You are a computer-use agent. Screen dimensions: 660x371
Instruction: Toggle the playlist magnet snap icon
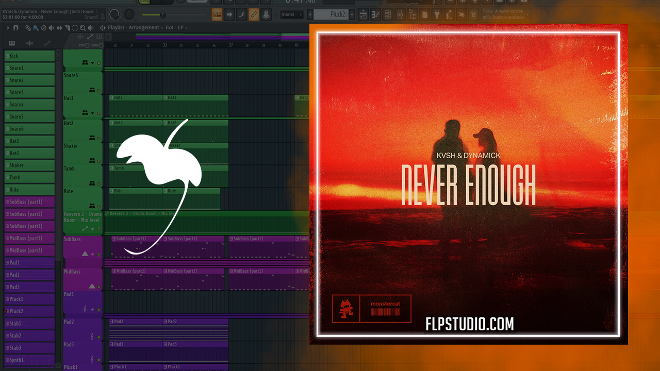click(x=15, y=28)
